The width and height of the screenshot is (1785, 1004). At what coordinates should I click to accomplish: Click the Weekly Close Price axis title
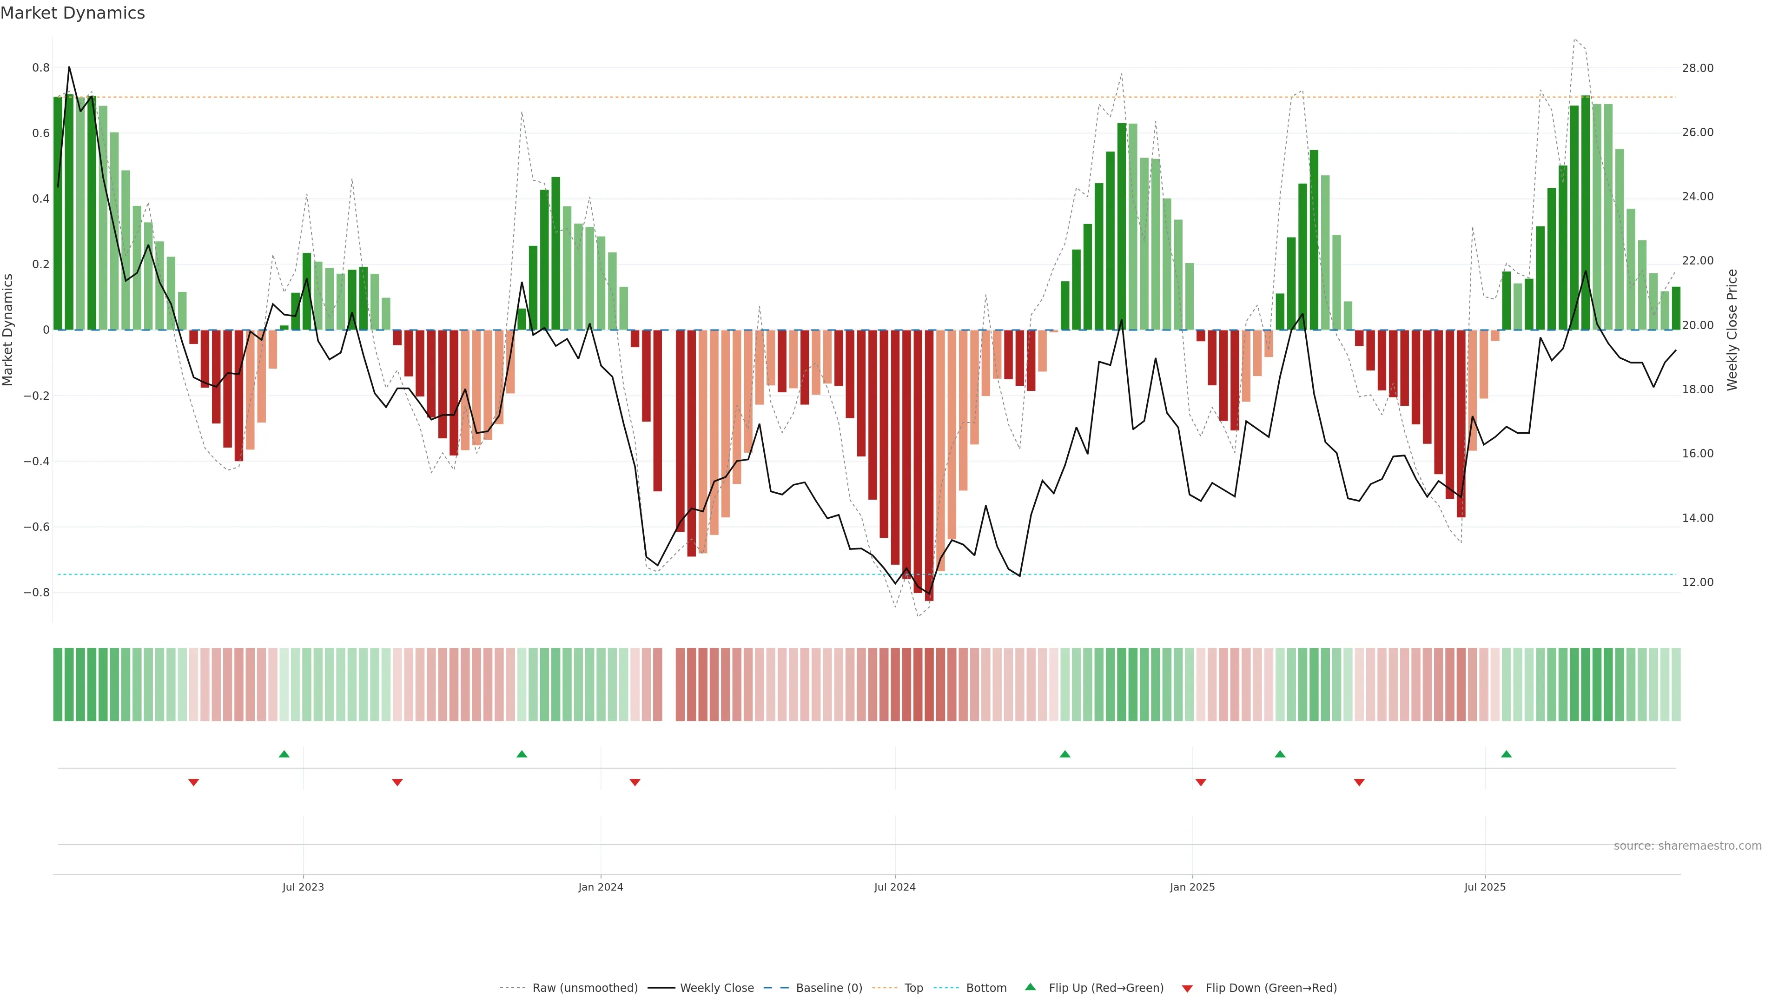[x=1732, y=330]
